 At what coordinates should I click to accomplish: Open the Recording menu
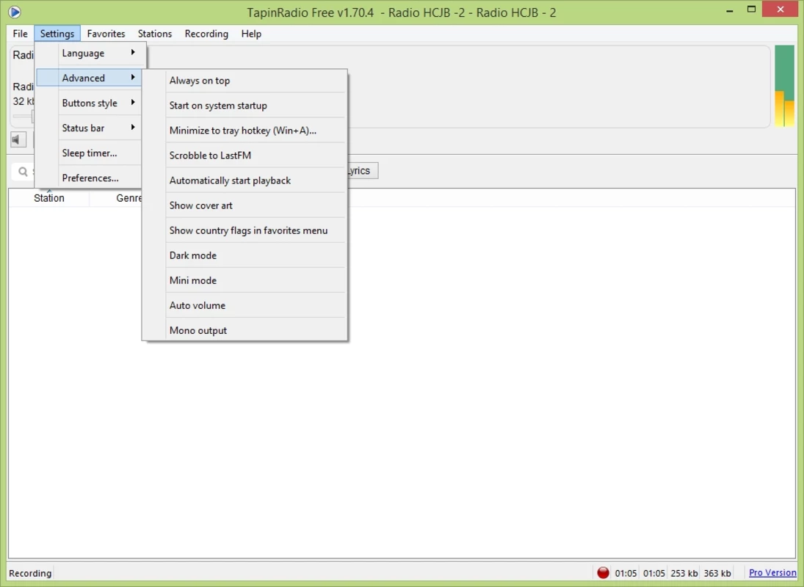click(206, 34)
